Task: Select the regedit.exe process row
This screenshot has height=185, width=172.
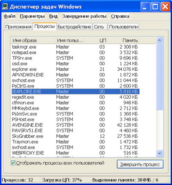Action: point(76,97)
